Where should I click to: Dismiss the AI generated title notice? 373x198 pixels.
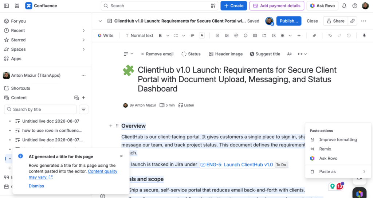pos(36,186)
